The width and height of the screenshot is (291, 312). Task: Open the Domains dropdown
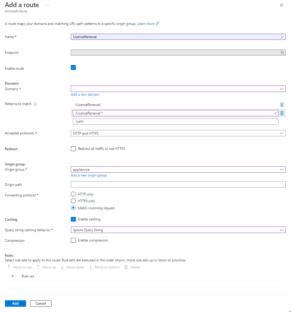coord(178,89)
